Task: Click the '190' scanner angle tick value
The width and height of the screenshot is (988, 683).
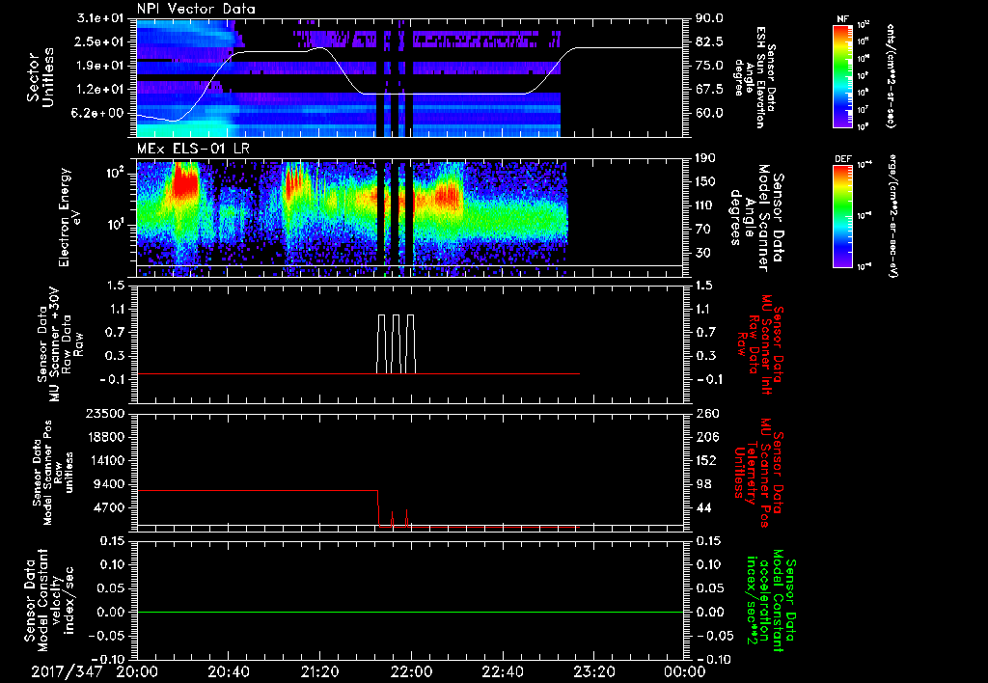Action: point(705,158)
